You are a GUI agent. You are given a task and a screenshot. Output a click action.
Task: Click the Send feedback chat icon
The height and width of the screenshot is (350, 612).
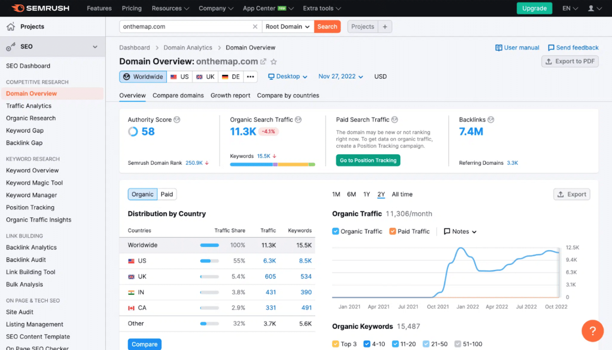point(551,48)
